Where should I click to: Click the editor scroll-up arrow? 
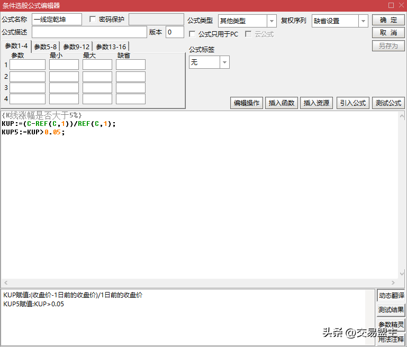click(402, 116)
